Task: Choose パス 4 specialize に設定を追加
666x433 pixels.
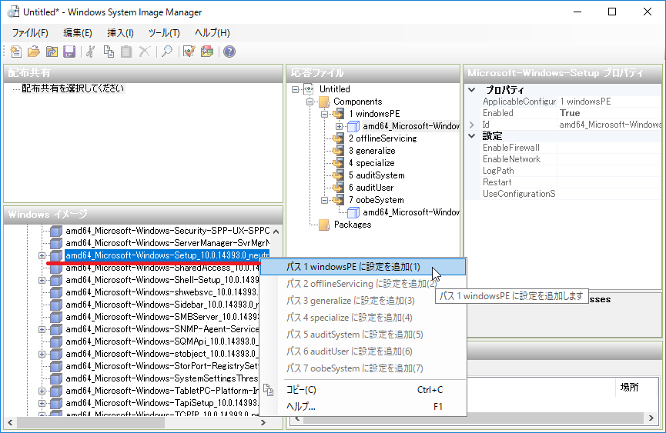Action: pyautogui.click(x=363, y=318)
